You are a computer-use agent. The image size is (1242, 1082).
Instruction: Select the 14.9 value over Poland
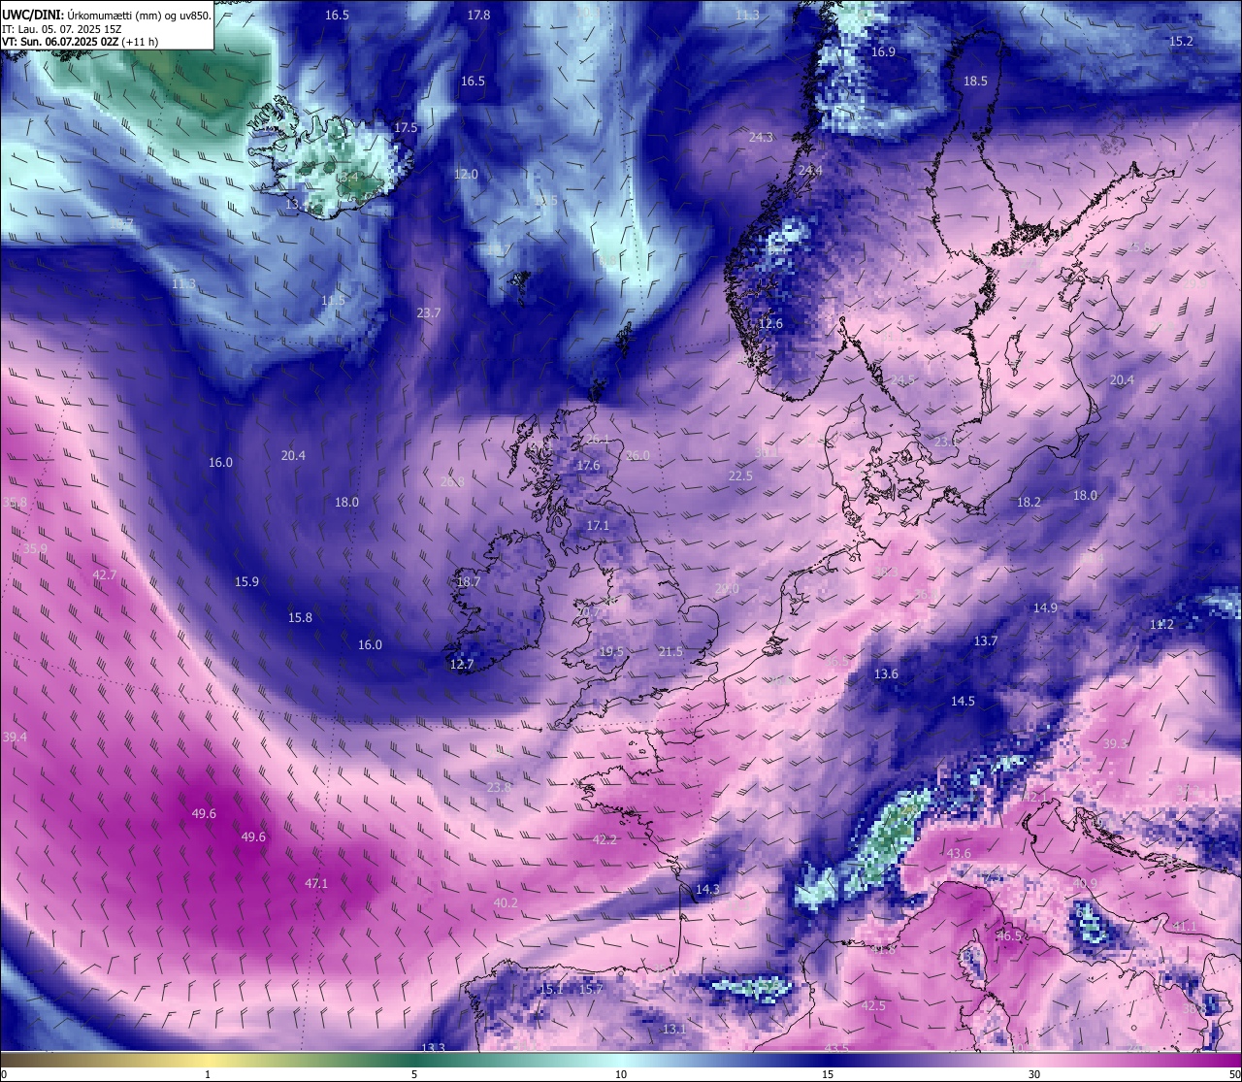(1045, 608)
